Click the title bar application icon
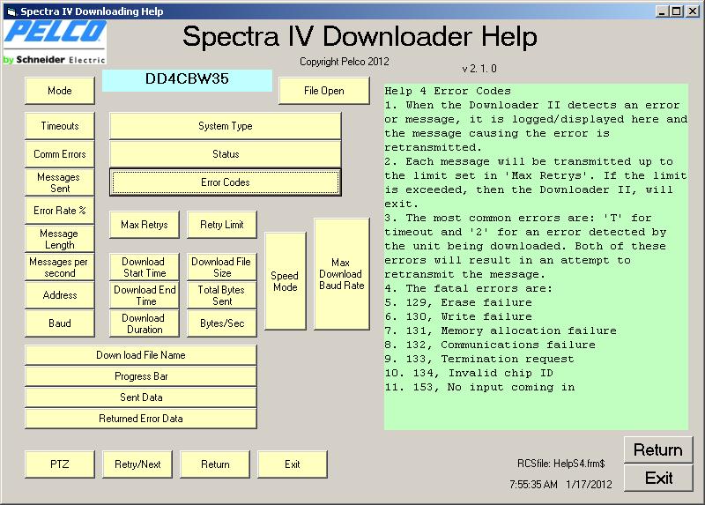705x505 pixels. pyautogui.click(x=12, y=11)
